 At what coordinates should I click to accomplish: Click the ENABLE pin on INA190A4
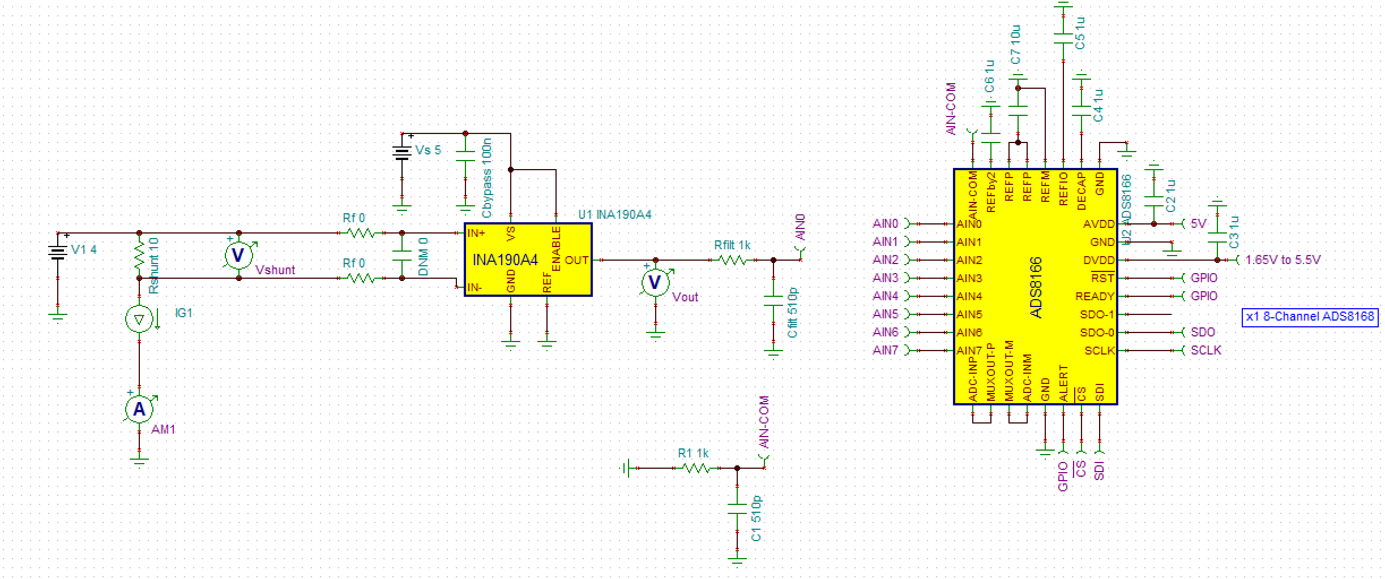556,249
